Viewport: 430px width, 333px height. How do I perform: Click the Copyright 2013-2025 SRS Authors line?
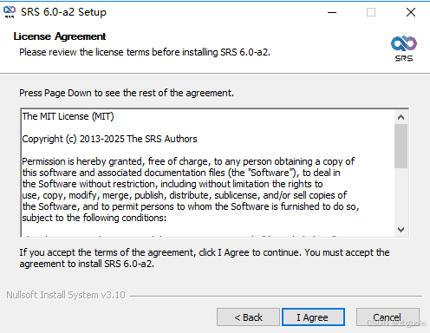(x=109, y=139)
